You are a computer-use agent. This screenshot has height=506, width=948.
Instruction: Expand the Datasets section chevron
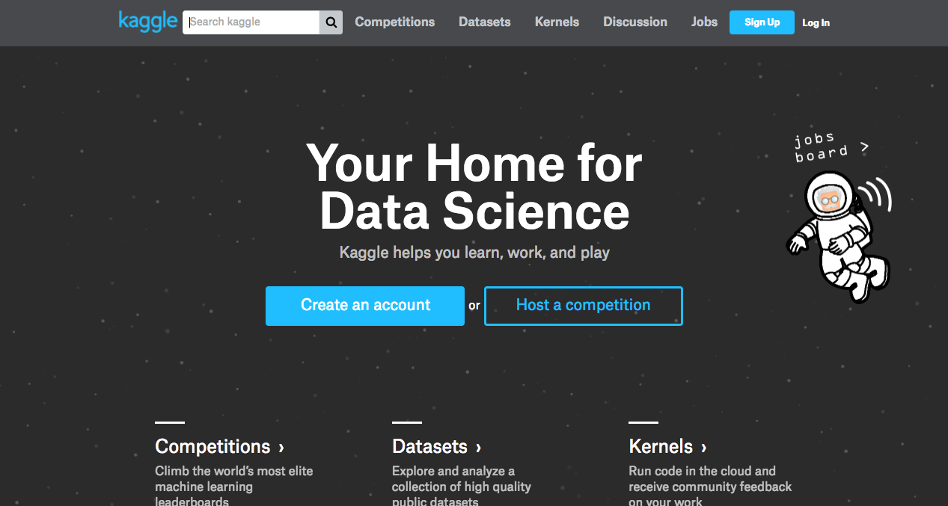pos(477,446)
